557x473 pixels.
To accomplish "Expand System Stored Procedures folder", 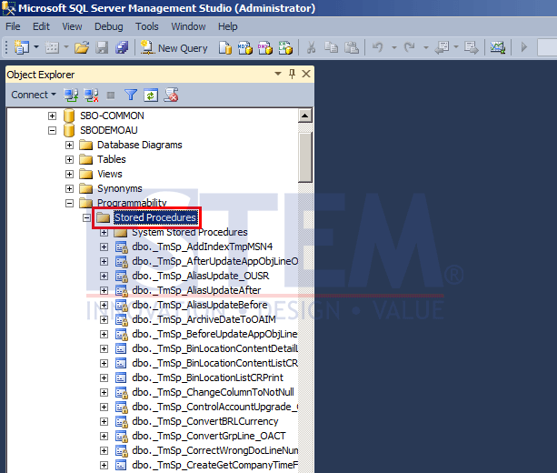I will pyautogui.click(x=104, y=233).
